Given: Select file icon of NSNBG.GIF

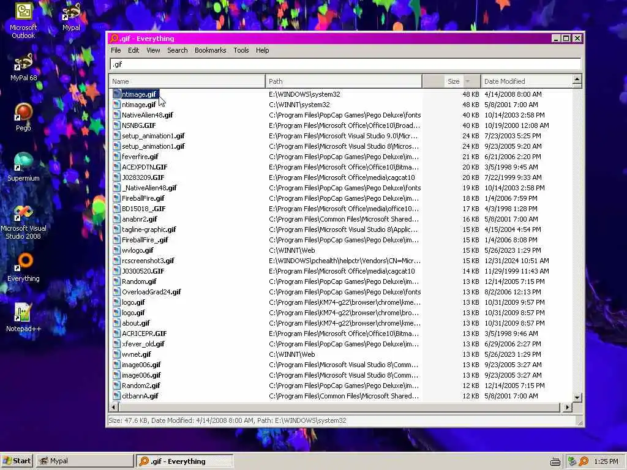Looking at the screenshot, I should pyautogui.click(x=116, y=125).
